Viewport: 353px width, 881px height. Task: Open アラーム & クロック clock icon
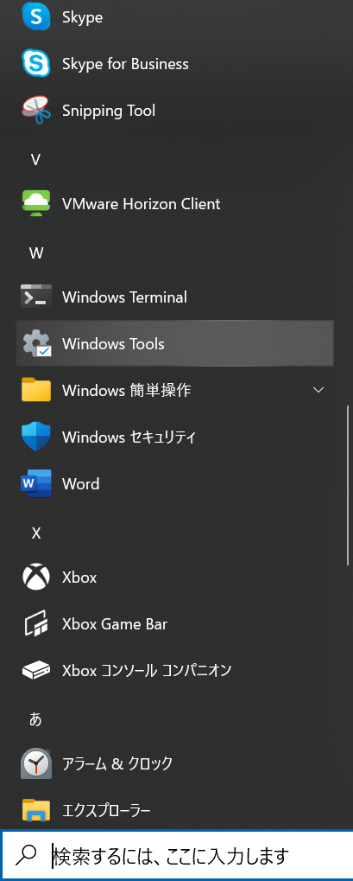click(36, 763)
